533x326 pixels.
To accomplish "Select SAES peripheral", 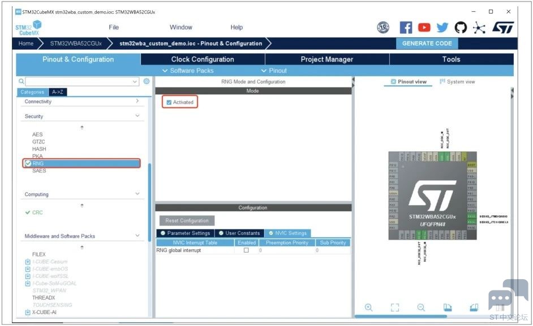I will point(39,171).
